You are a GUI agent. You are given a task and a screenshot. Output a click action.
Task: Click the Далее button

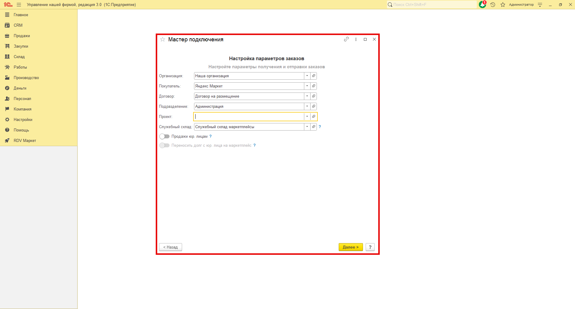tap(351, 247)
